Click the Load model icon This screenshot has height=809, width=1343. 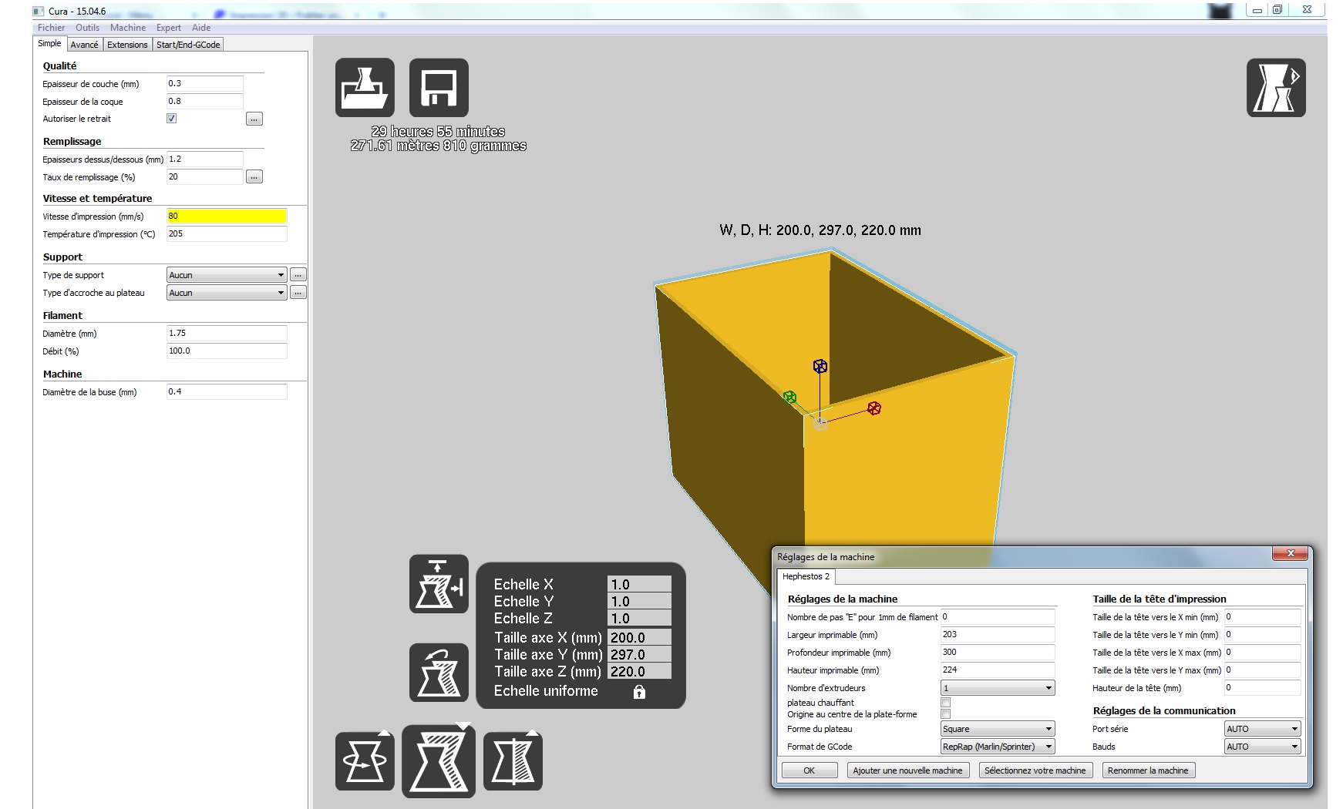[365, 88]
